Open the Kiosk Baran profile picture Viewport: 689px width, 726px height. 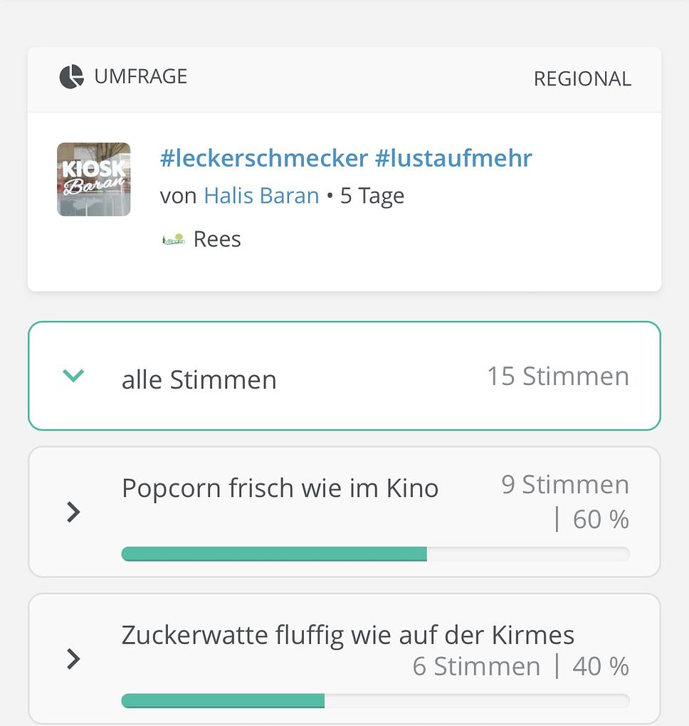click(x=94, y=179)
